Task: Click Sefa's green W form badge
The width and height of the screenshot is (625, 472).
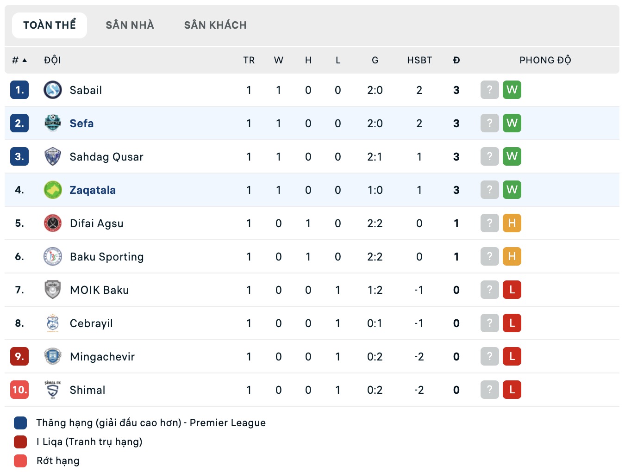Action: pos(512,123)
